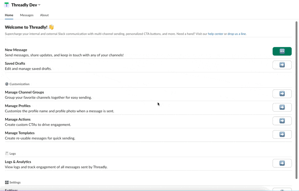Click the 'Manage Channel Groups' title text

pyautogui.click(x=24, y=92)
